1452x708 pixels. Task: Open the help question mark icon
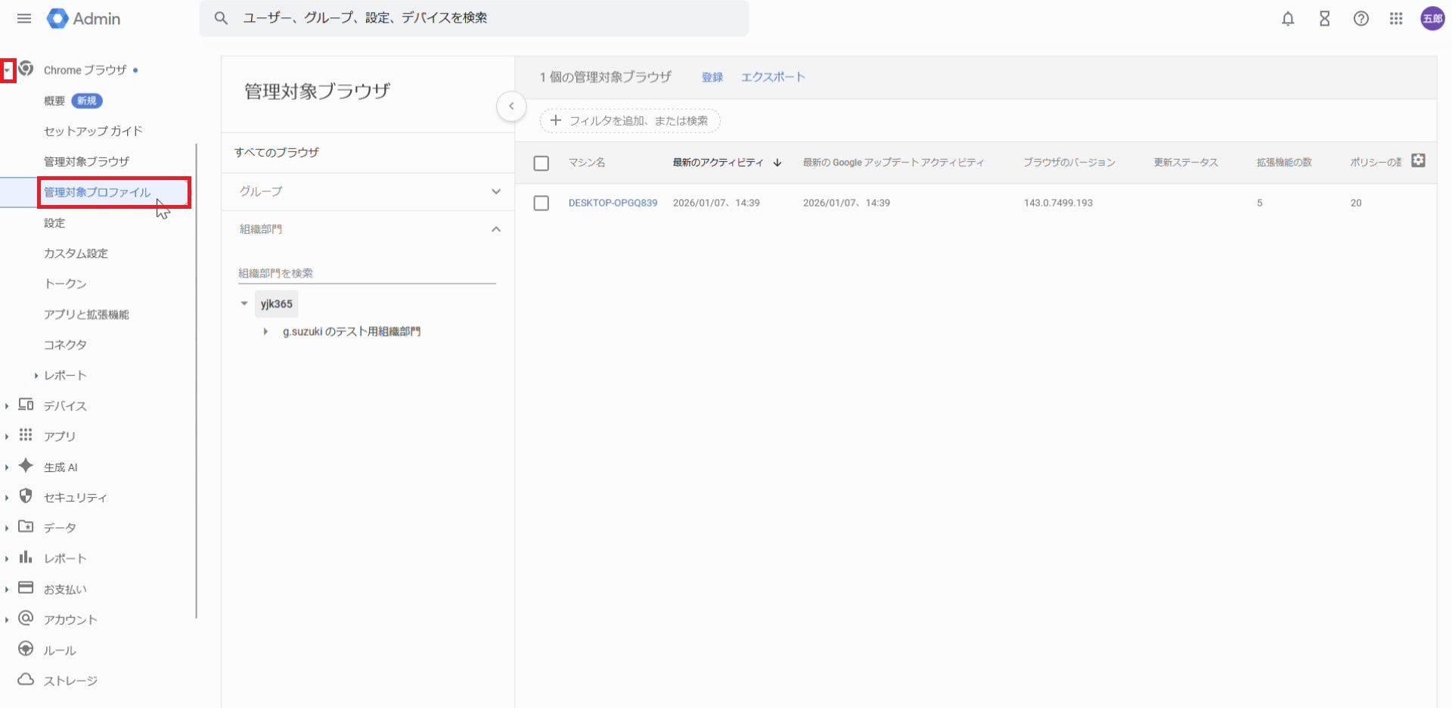pos(1360,19)
